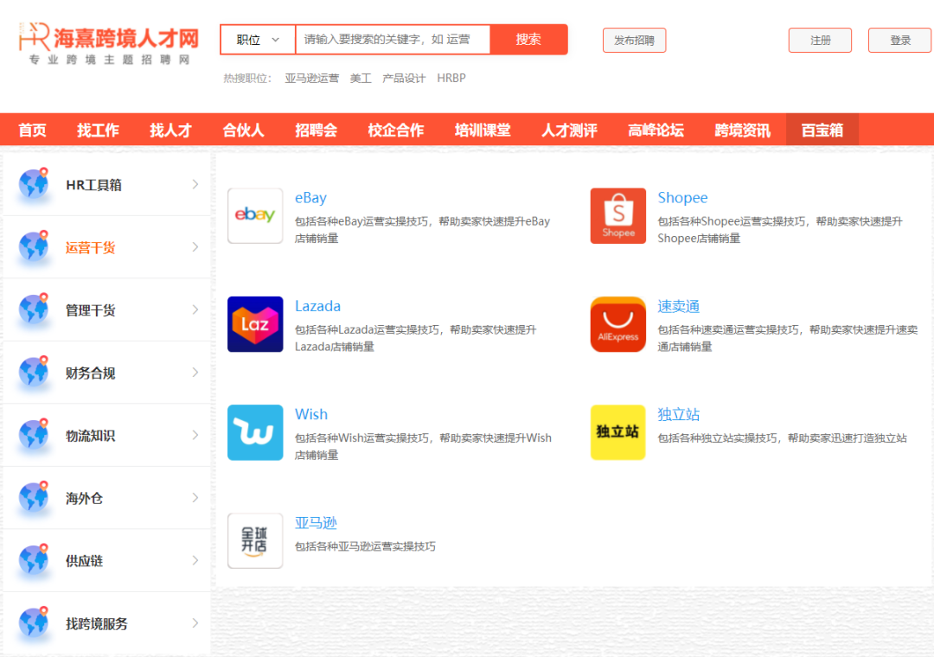Click the globe icon beside 运营干货
Image resolution: width=934 pixels, height=657 pixels.
tap(34, 246)
